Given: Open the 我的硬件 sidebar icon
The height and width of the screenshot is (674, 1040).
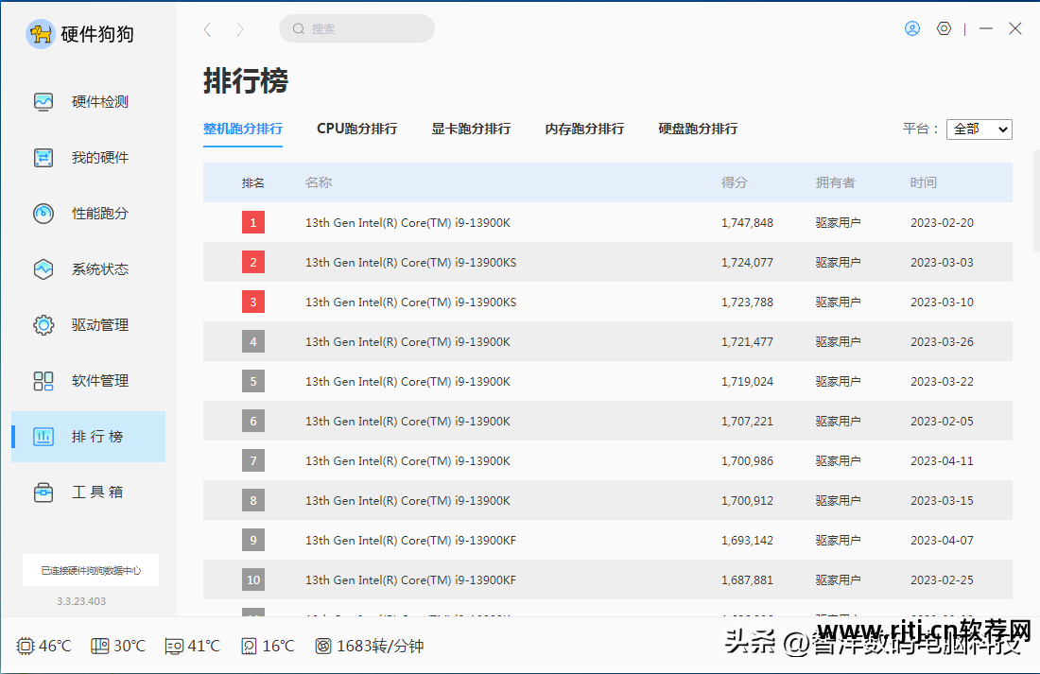Looking at the screenshot, I should pos(43,157).
